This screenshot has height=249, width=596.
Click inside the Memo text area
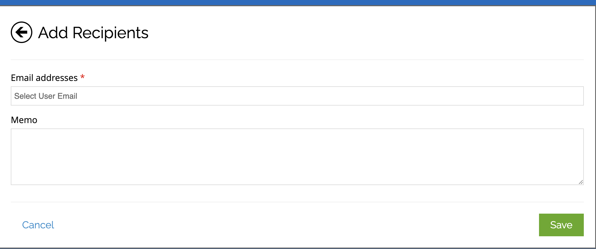[297, 156]
